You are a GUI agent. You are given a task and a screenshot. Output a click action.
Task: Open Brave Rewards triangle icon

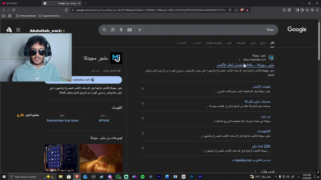pos(247,10)
